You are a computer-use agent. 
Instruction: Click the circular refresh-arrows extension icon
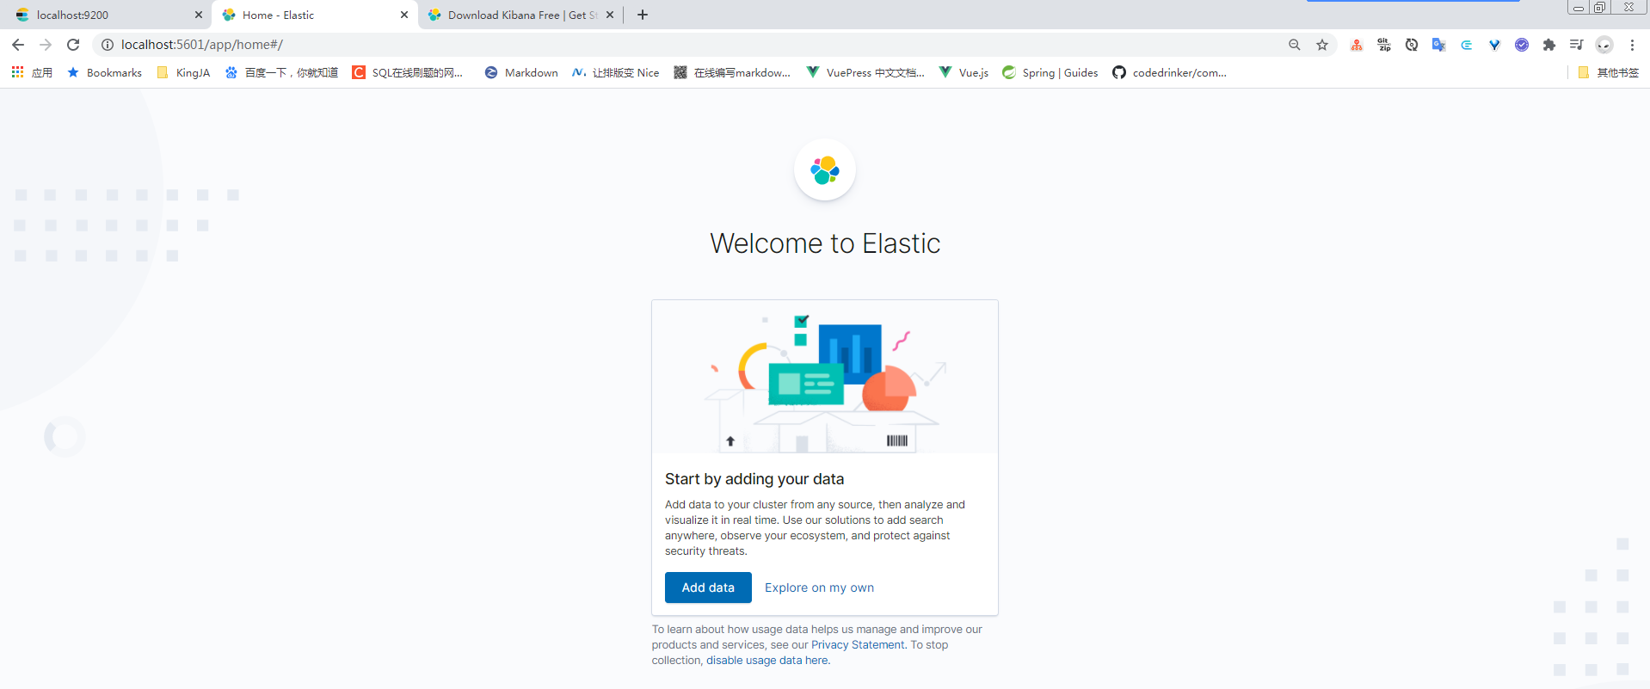(1411, 45)
